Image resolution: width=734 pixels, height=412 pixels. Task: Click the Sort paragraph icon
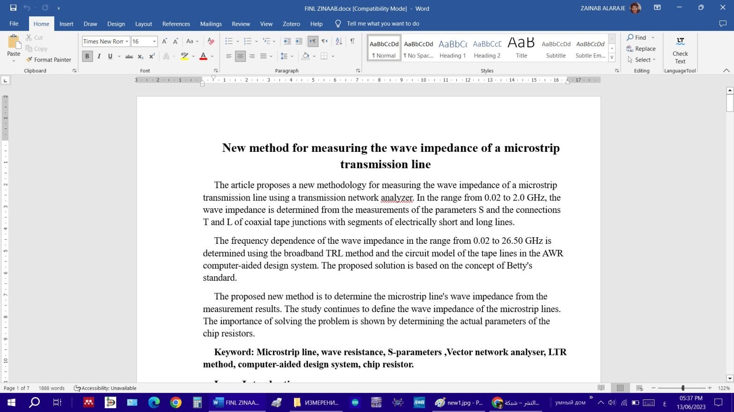tap(339, 41)
